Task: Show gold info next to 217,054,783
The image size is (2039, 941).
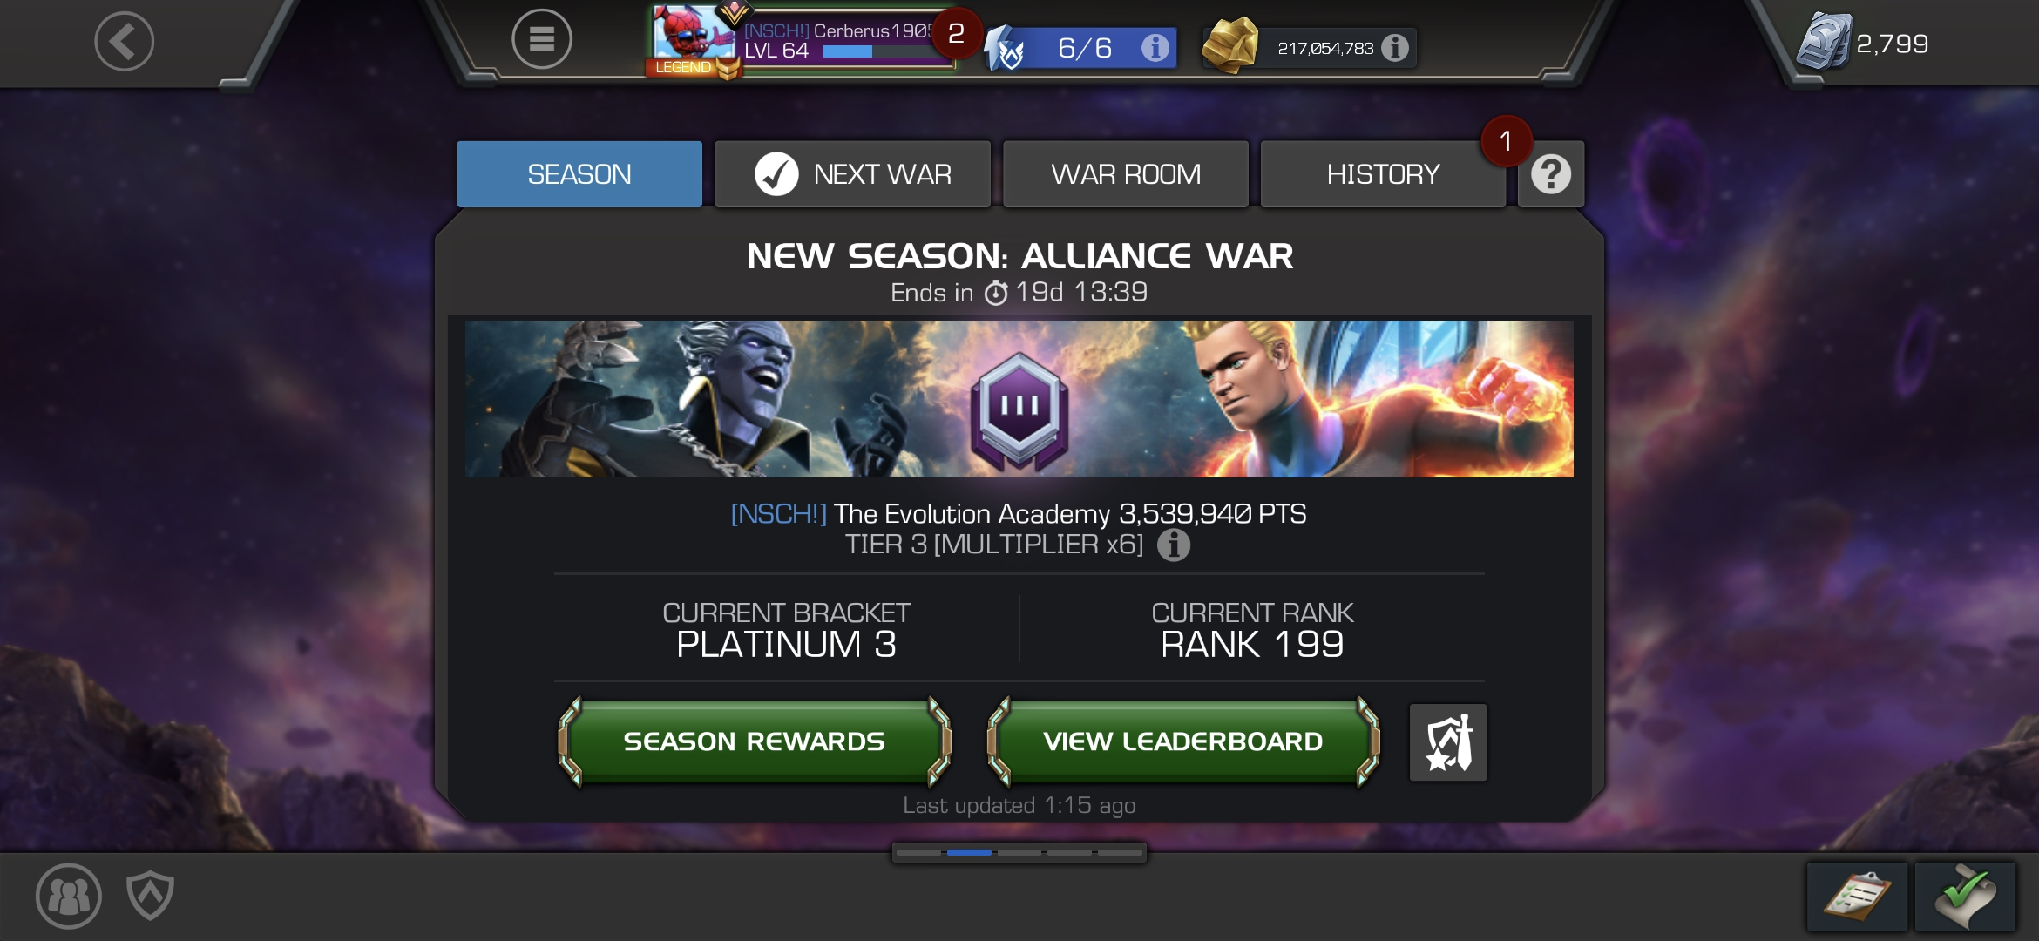Action: click(1395, 48)
